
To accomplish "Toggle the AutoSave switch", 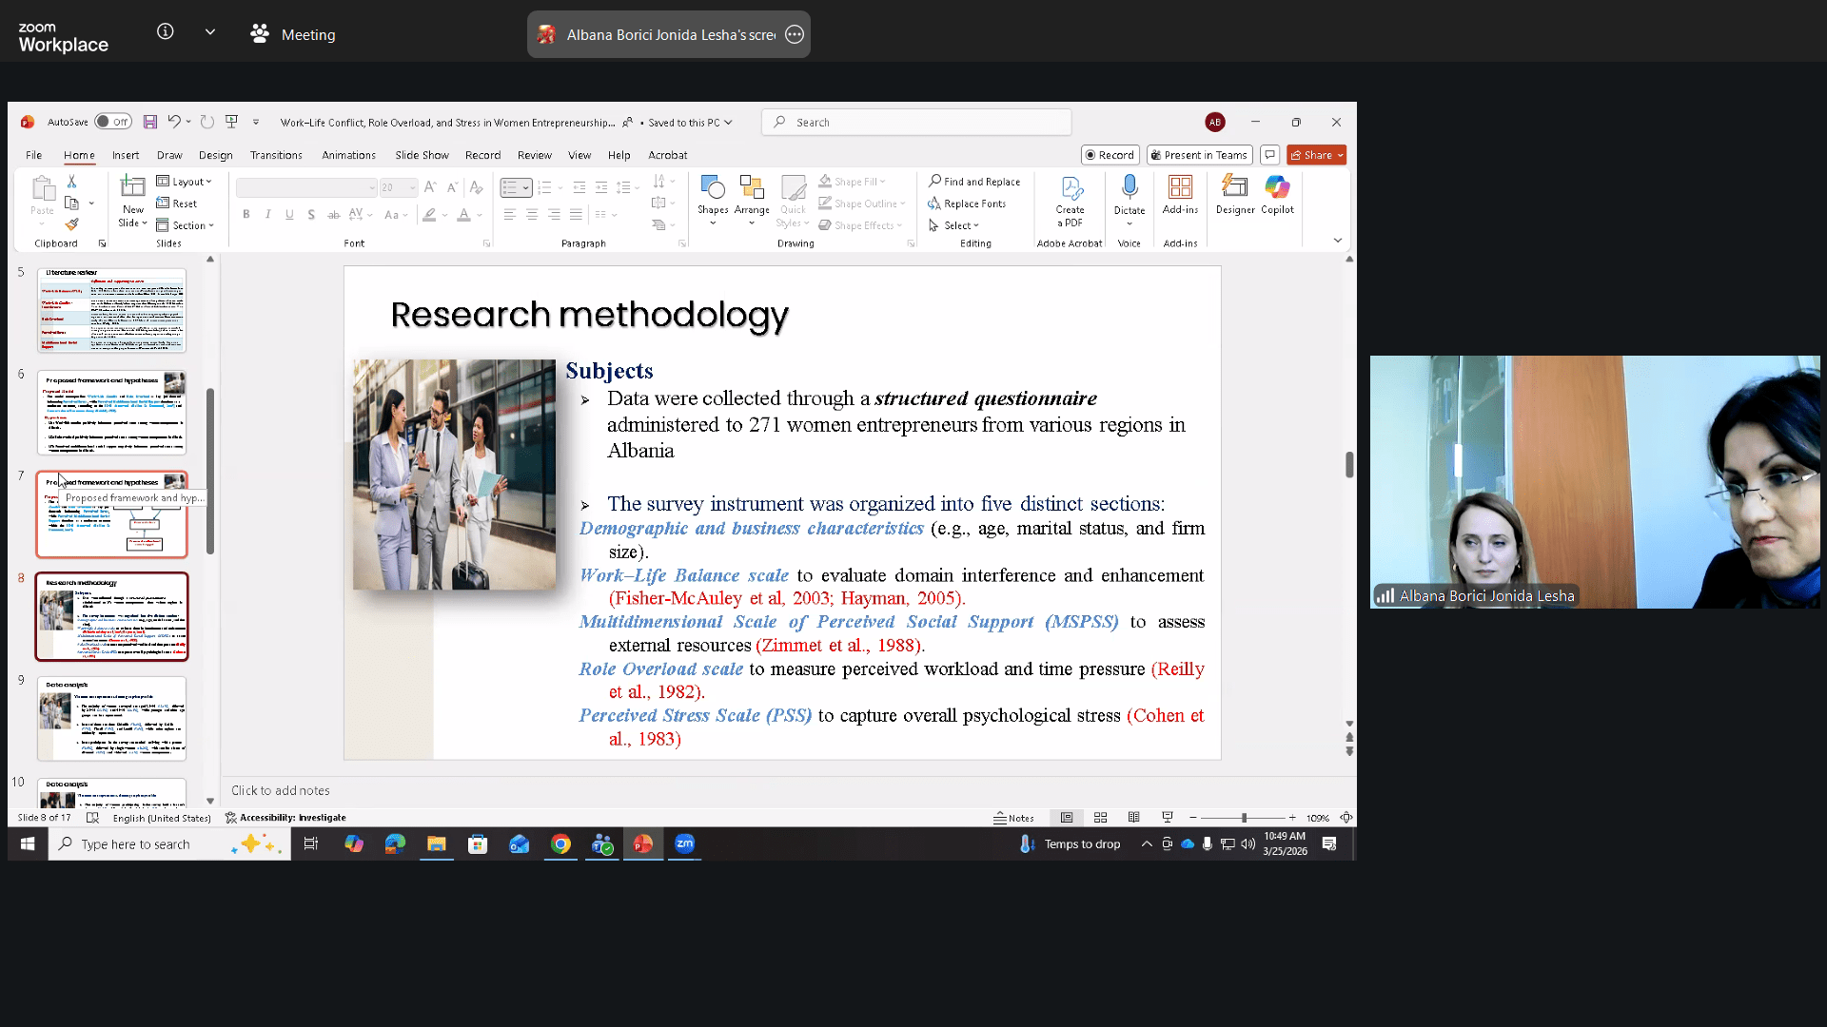I will coord(112,122).
